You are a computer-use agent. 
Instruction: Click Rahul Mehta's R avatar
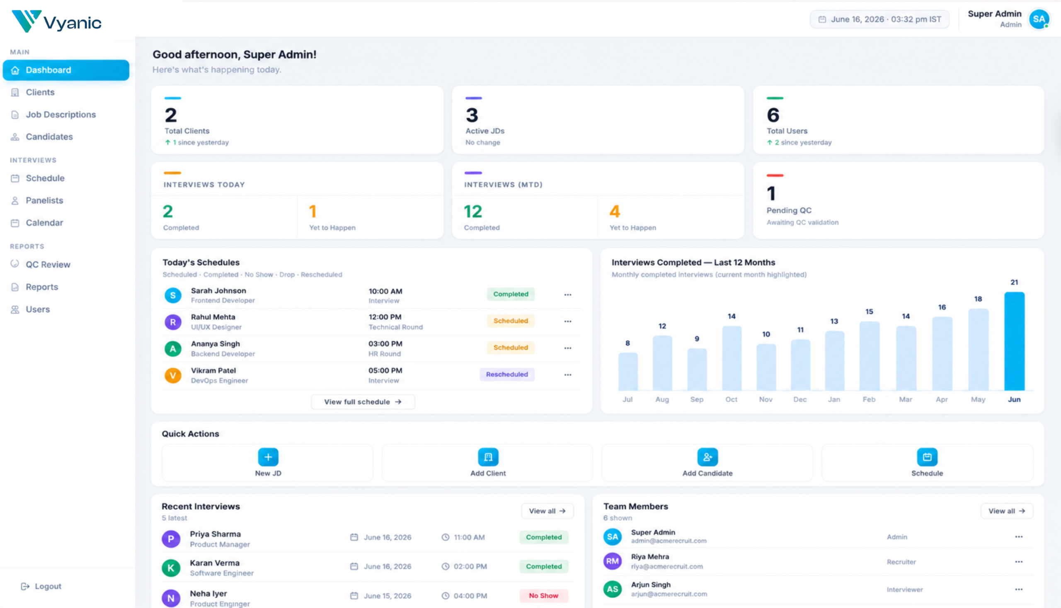click(173, 322)
